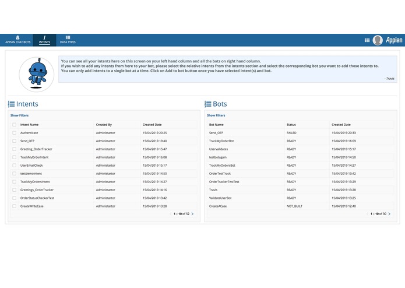This screenshot has width=405, height=288.
Task: Check the testdemoIntent checkbox
Action: click(x=14, y=174)
